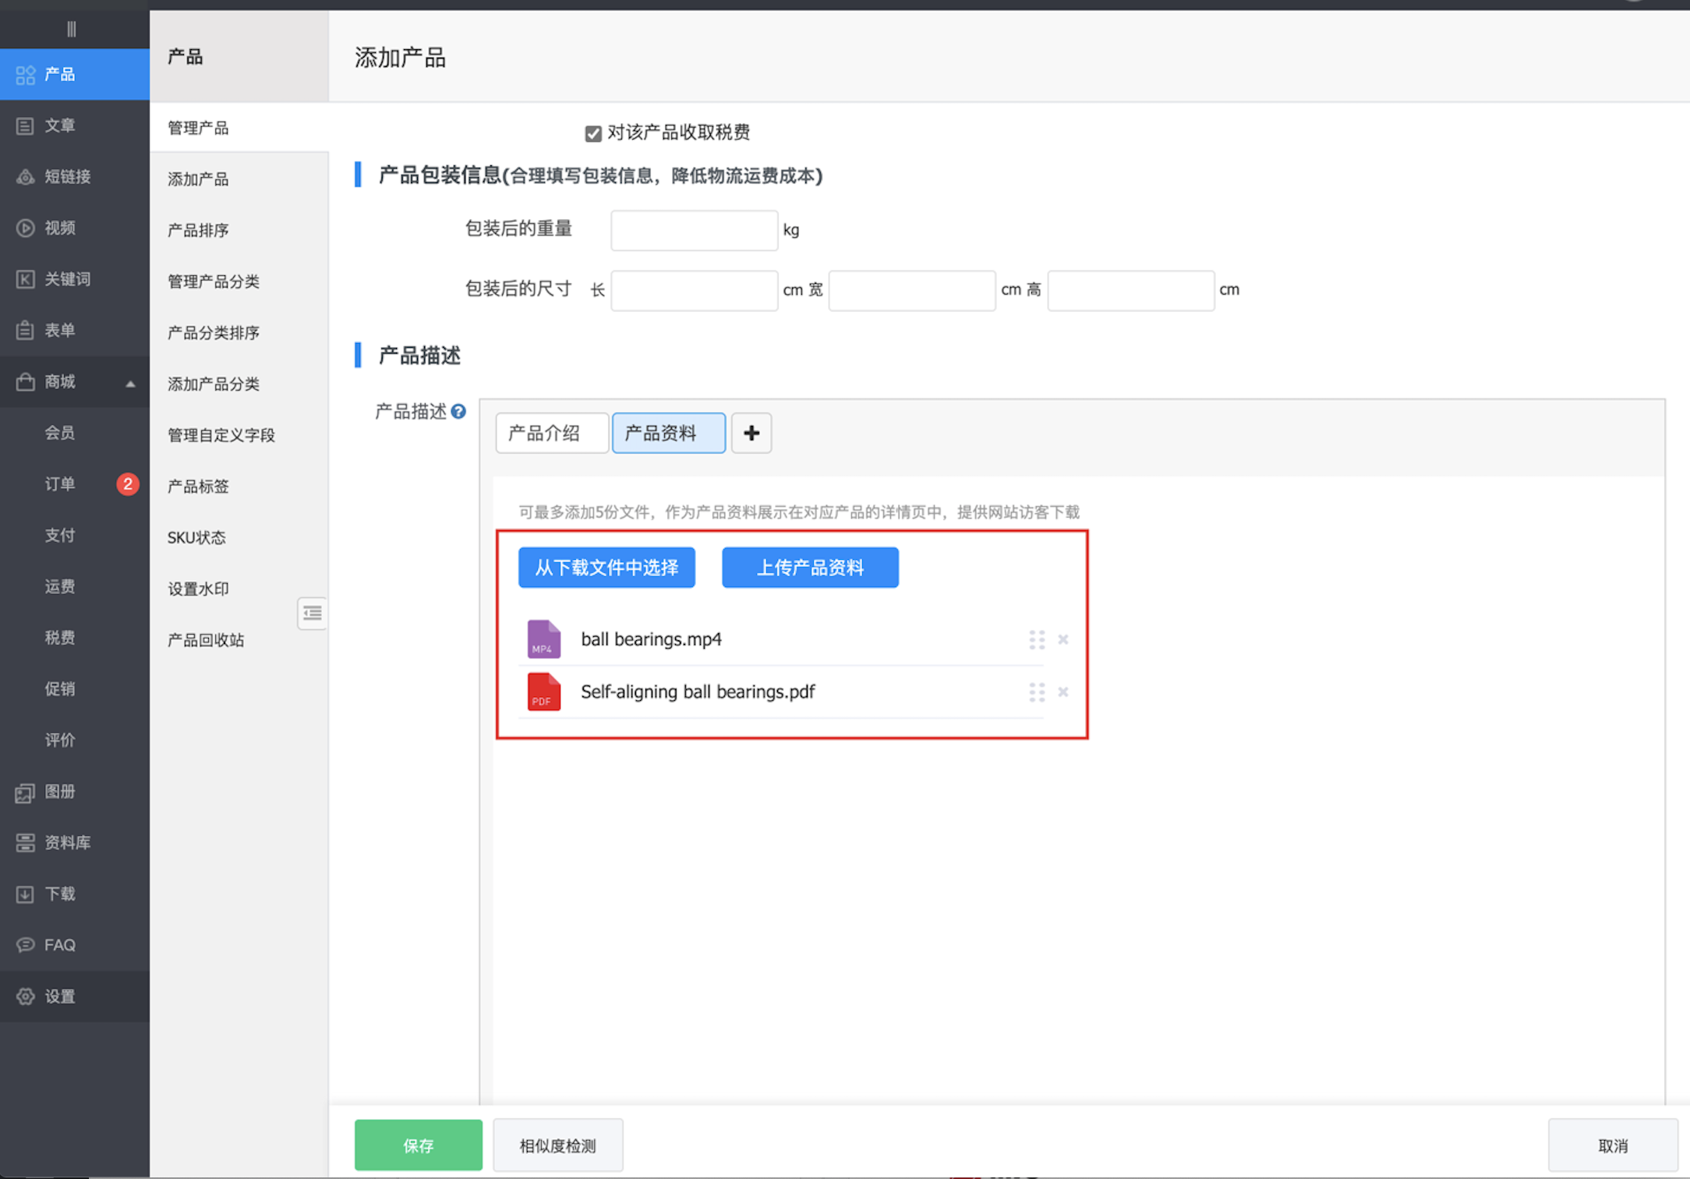Click the 表单 sidebar icon
Screen dimensions: 1690x1179
24,330
